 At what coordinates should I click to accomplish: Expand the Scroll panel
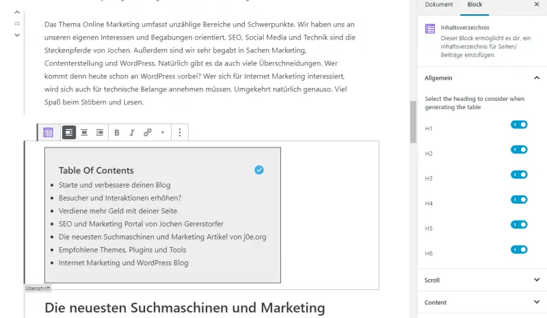coord(482,280)
